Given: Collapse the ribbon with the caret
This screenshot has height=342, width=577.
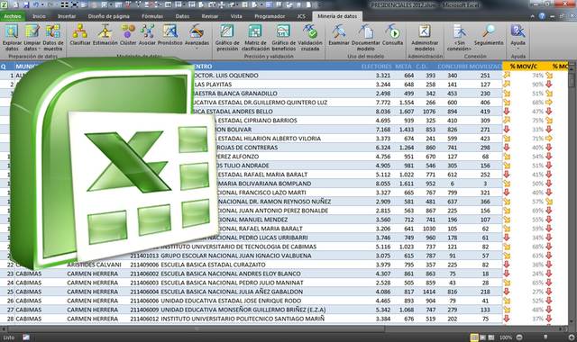Looking at the screenshot, I should [x=532, y=16].
